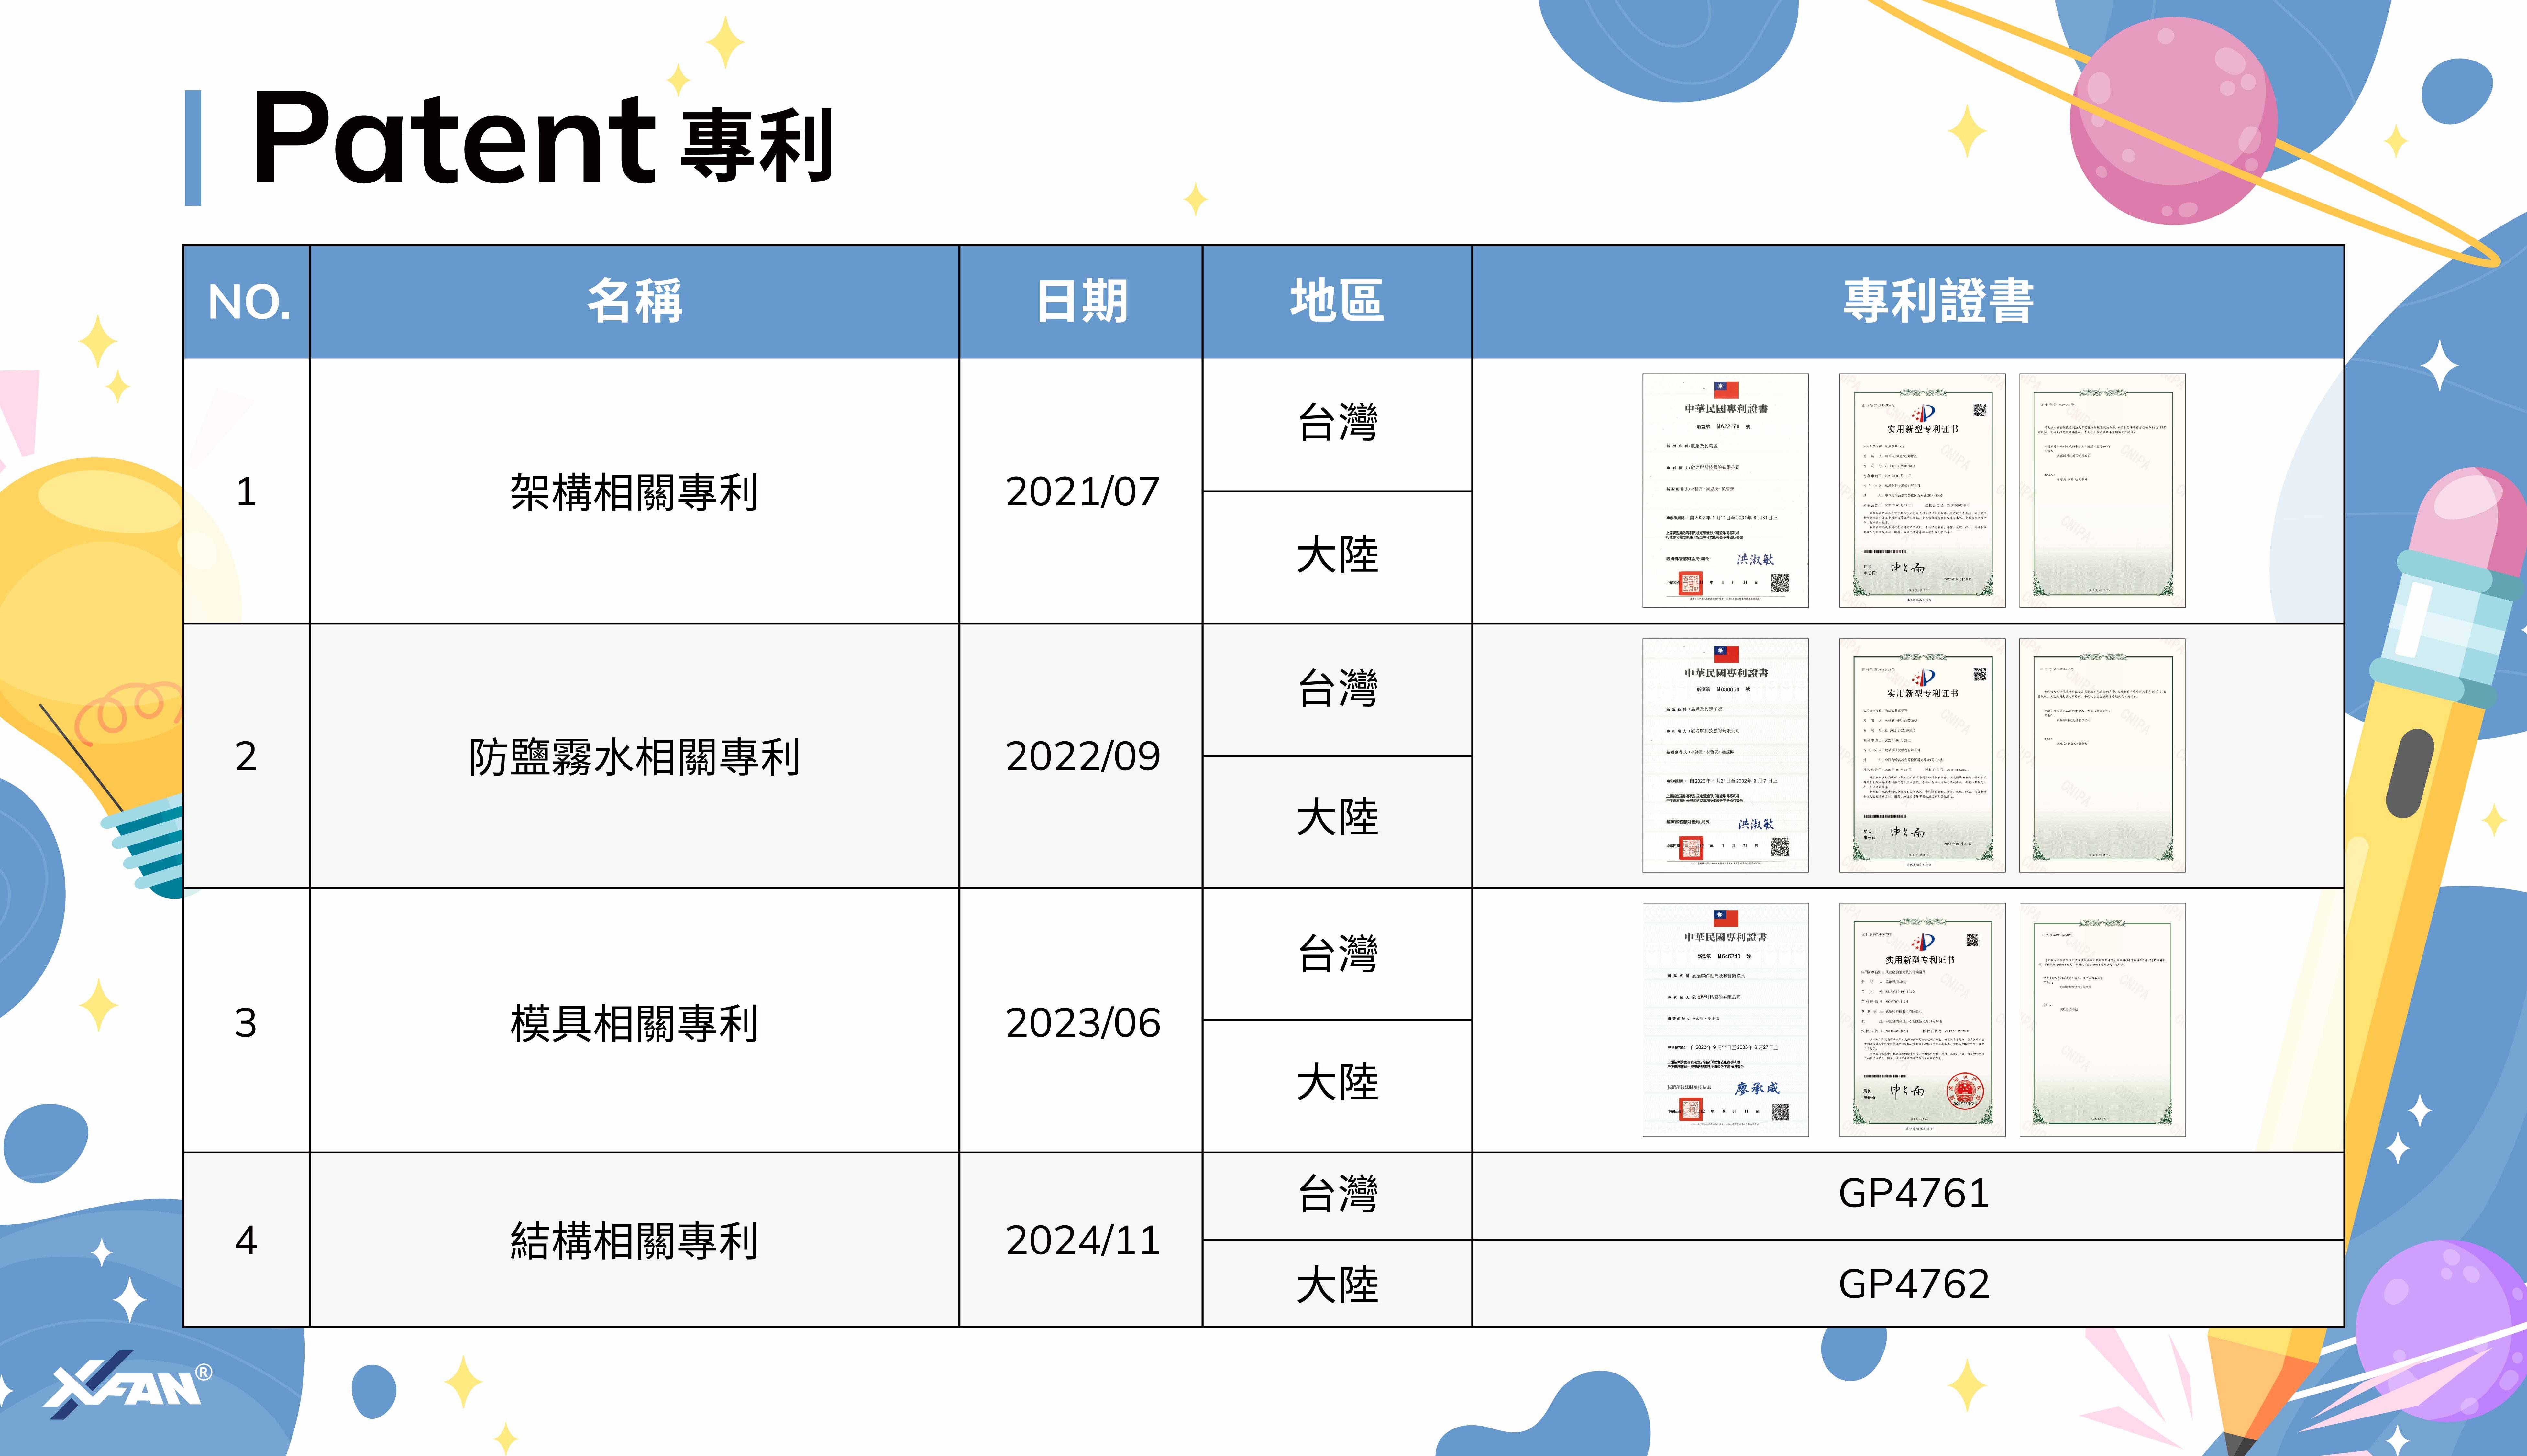Click the 專利證書 column header
Viewport: 2527px width, 1456px height.
[x=1938, y=301]
